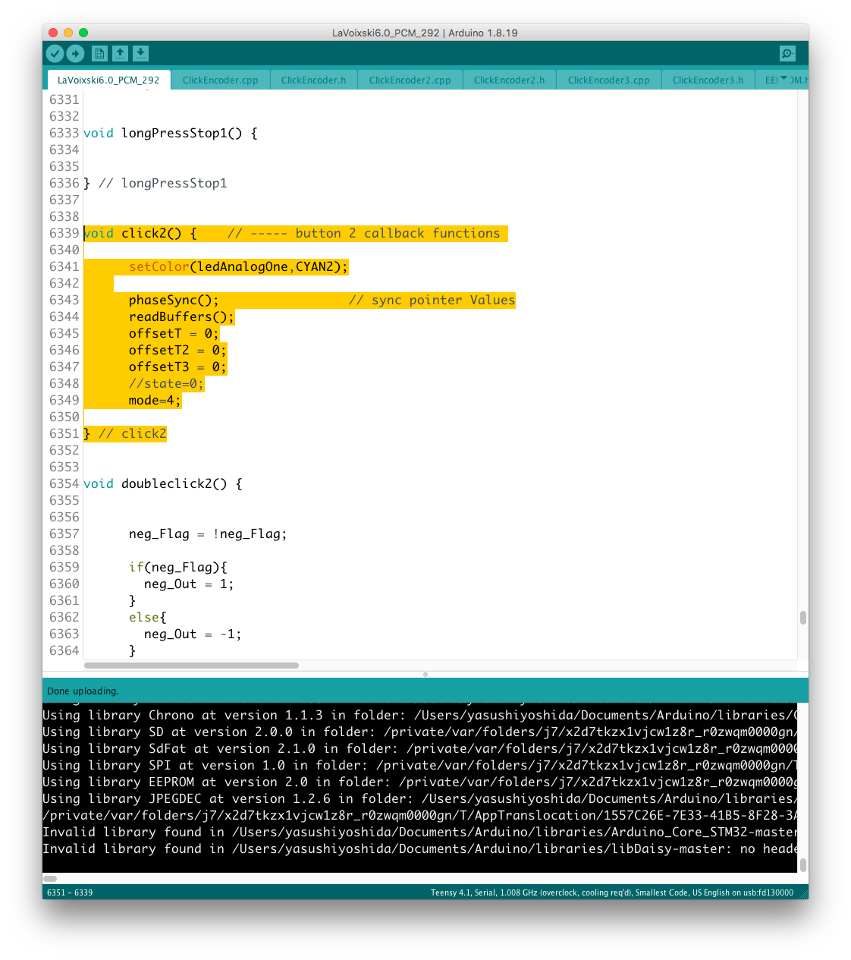
Task: Open a sketch with the up-arrow icon
Action: pyautogui.click(x=120, y=53)
